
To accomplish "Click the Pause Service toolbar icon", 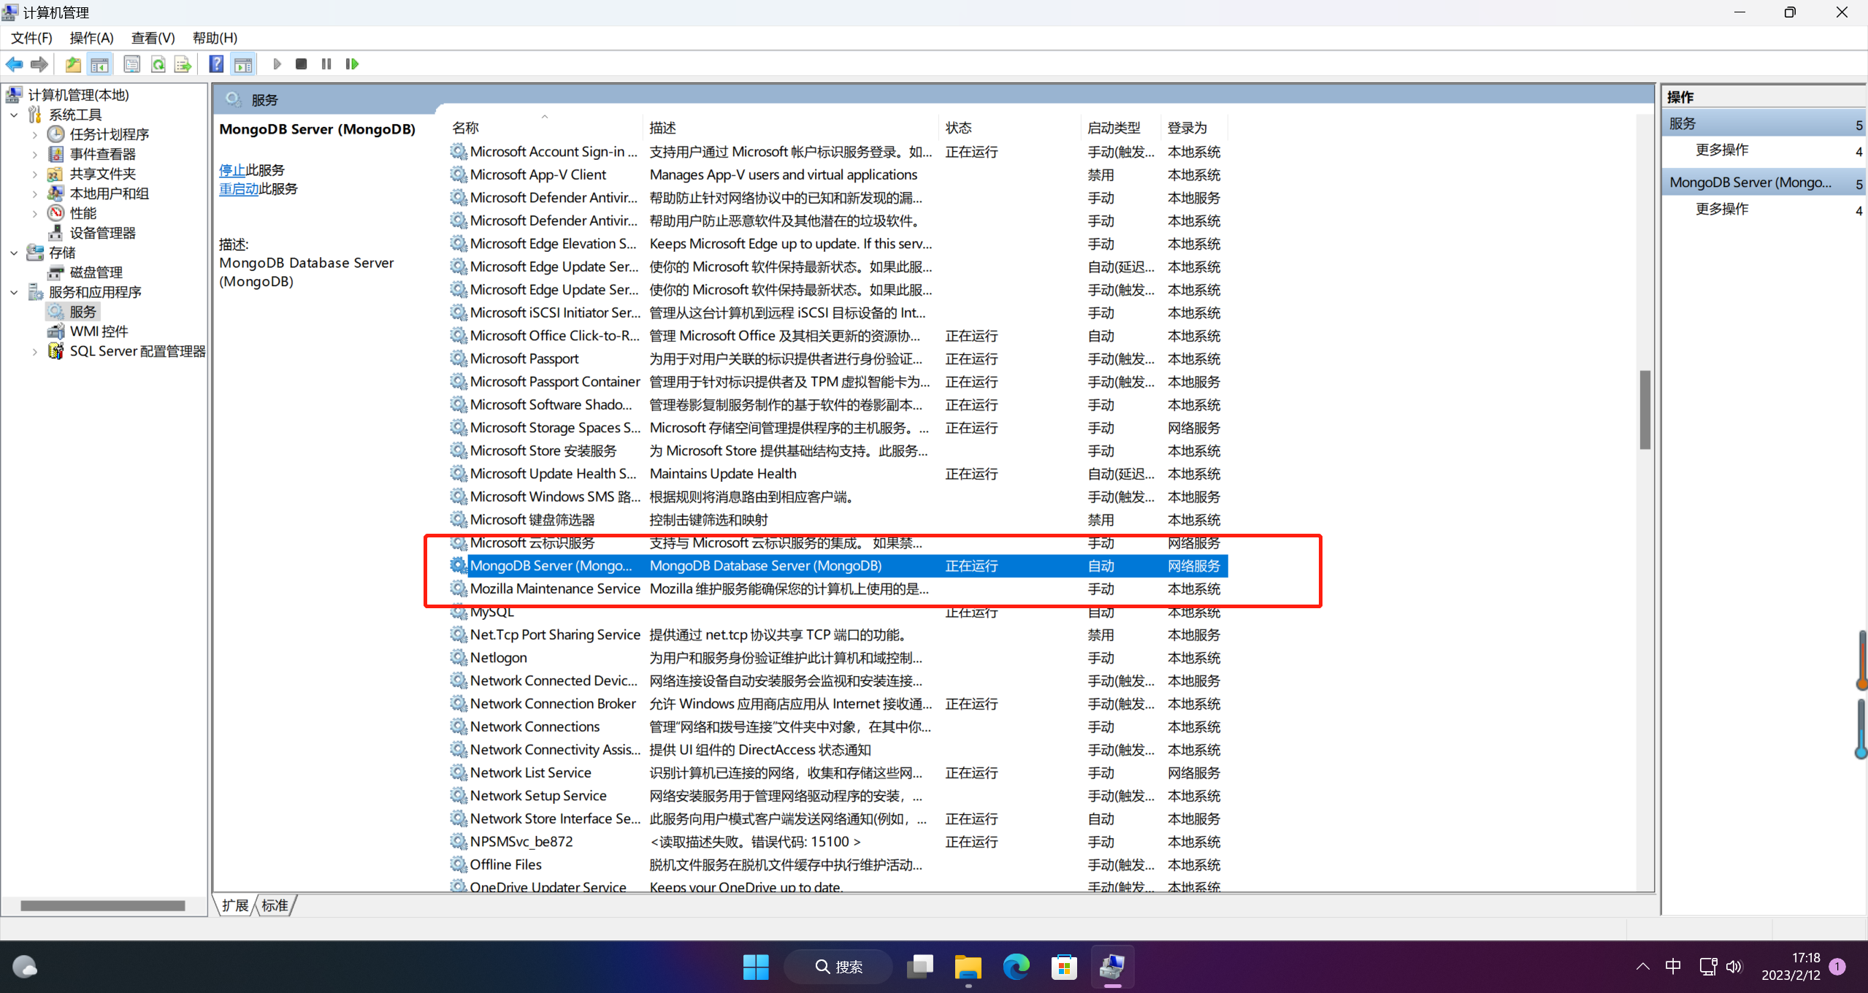I will tap(326, 64).
